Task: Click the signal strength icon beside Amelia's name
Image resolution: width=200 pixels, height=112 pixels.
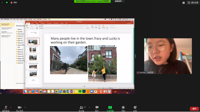Action: click(137, 72)
